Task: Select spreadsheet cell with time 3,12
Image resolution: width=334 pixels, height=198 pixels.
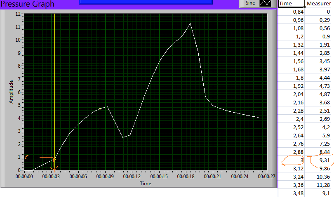Action: 292,169
